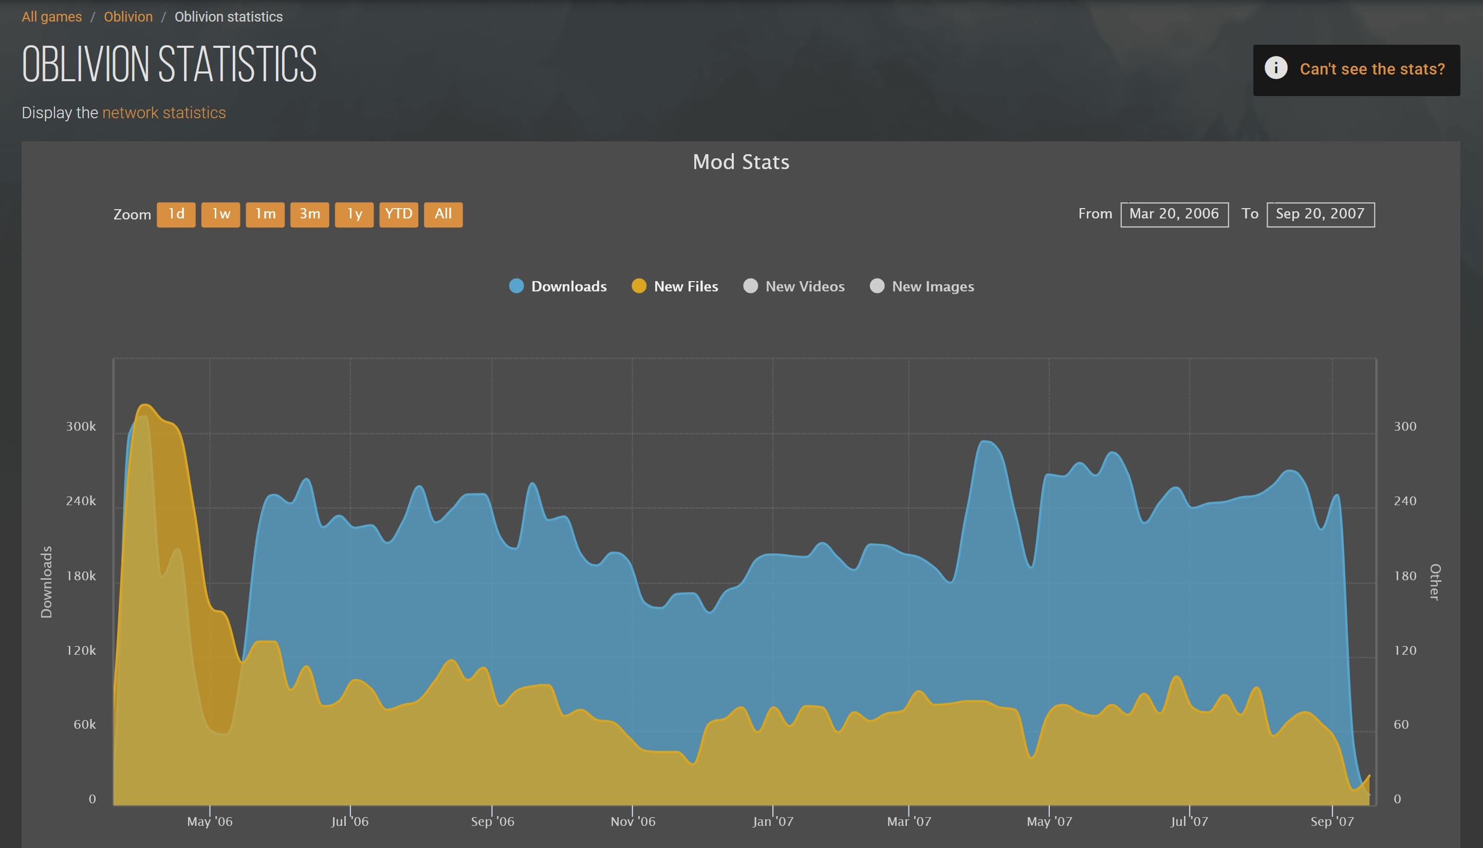Click the Can't see the stats button
1483x848 pixels.
[1371, 69]
